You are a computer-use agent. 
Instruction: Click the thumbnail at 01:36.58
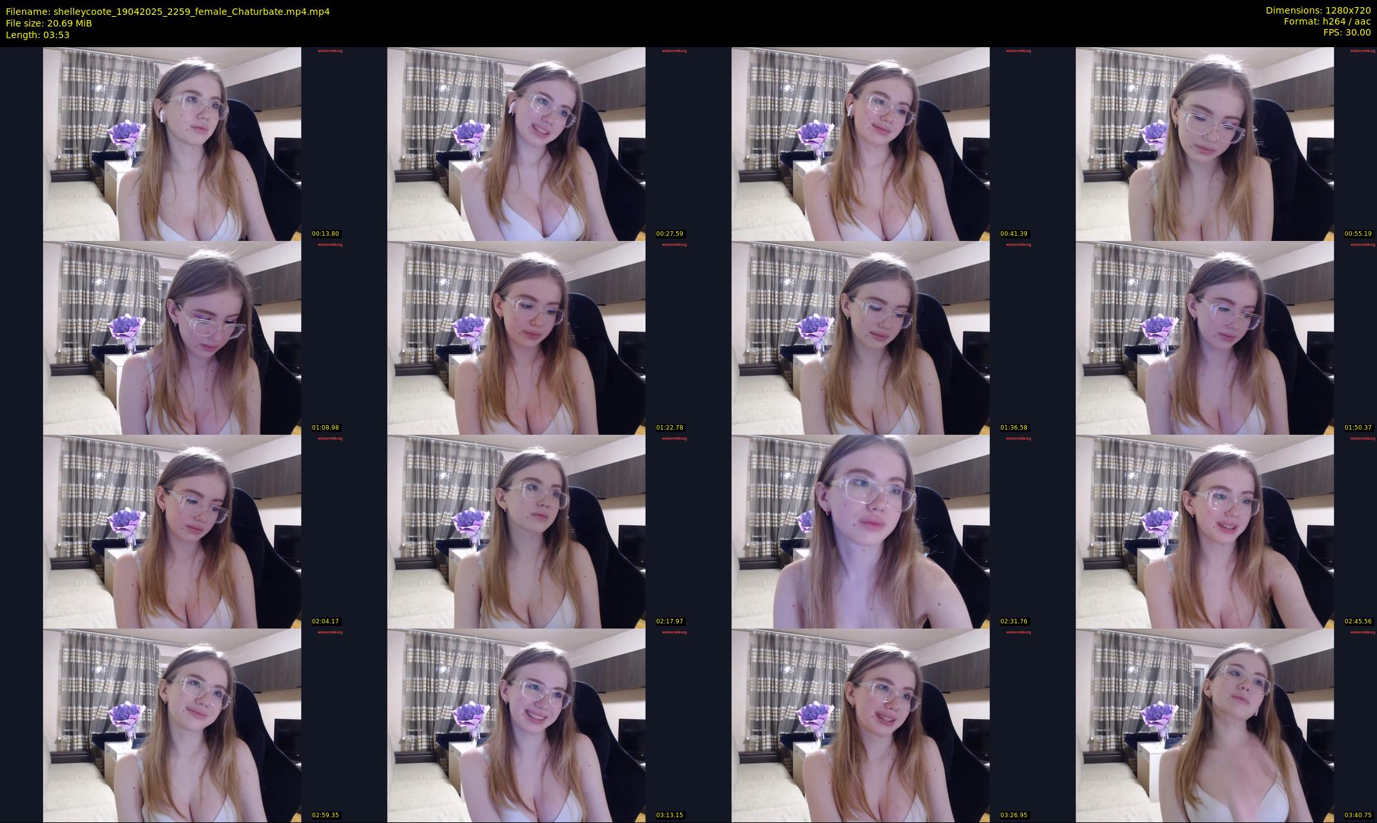pyautogui.click(x=860, y=337)
